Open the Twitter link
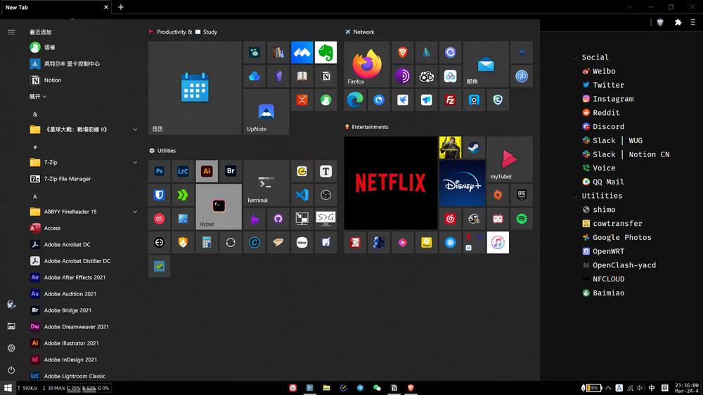 click(x=603, y=85)
